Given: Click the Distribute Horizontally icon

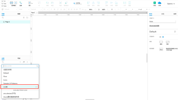Looking at the screenshot, I should point(125,3).
